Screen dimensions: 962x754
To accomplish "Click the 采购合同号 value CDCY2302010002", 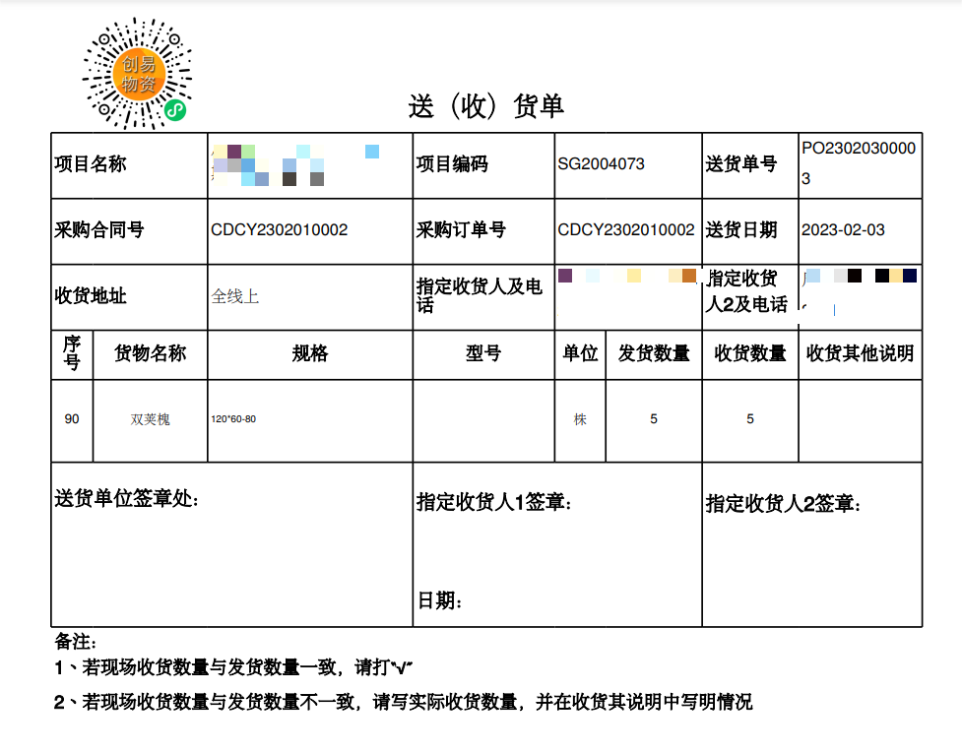I will coord(279,230).
